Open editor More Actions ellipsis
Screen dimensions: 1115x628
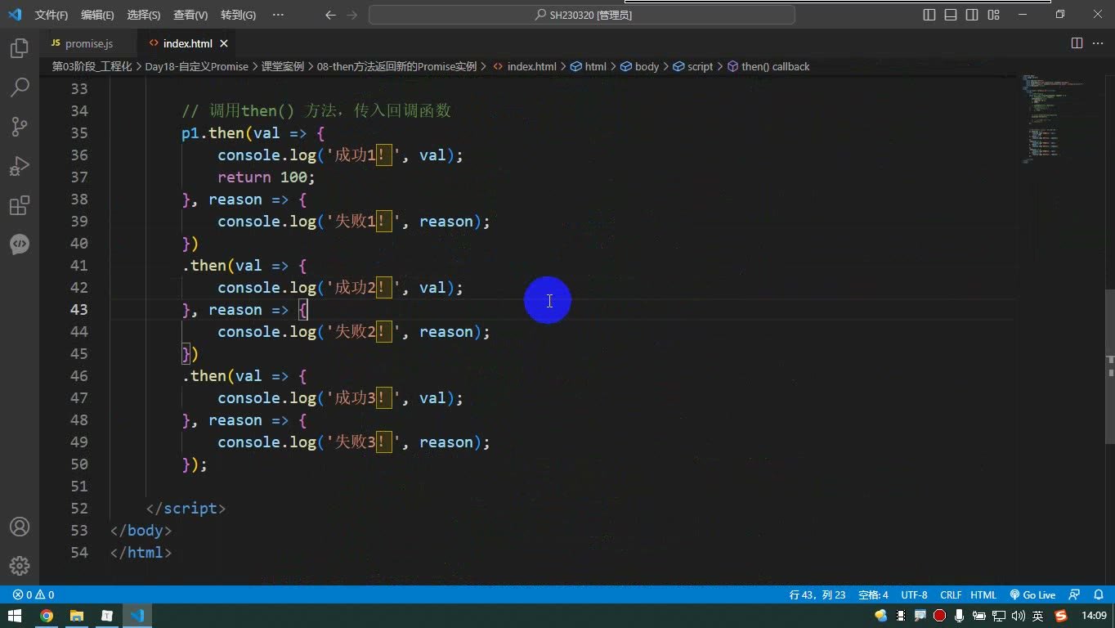pyautogui.click(x=1099, y=43)
